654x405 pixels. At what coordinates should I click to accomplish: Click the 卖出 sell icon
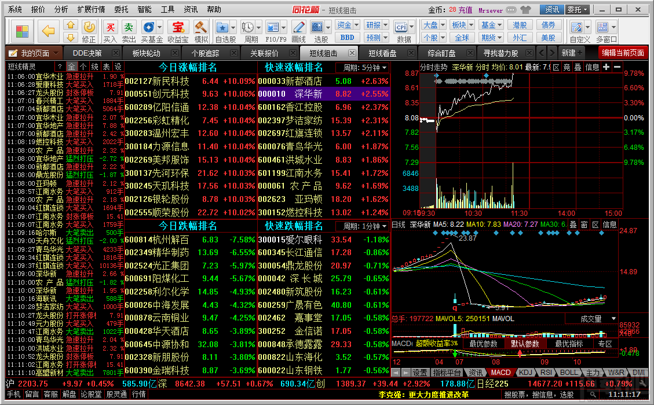[x=129, y=27]
